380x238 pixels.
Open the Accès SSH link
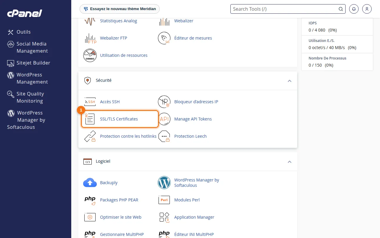pyautogui.click(x=110, y=102)
